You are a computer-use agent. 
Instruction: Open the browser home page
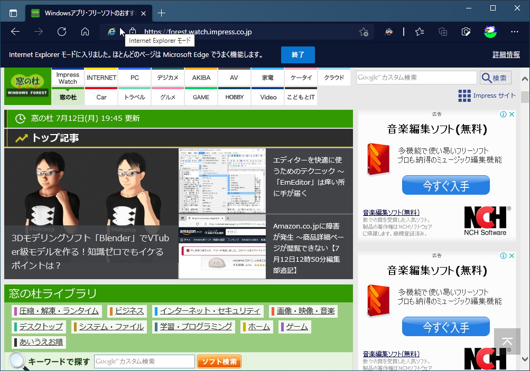point(85,32)
